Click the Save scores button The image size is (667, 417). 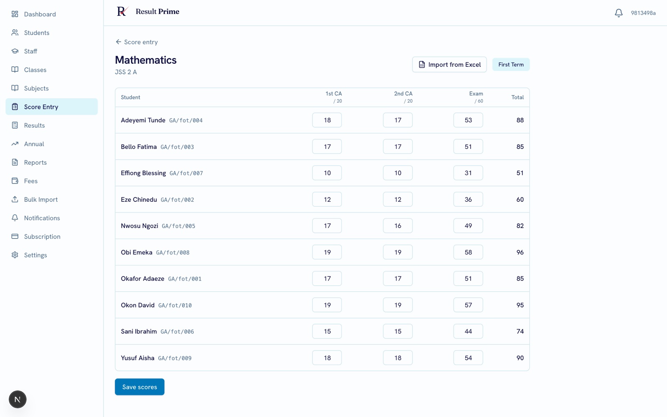click(x=140, y=387)
